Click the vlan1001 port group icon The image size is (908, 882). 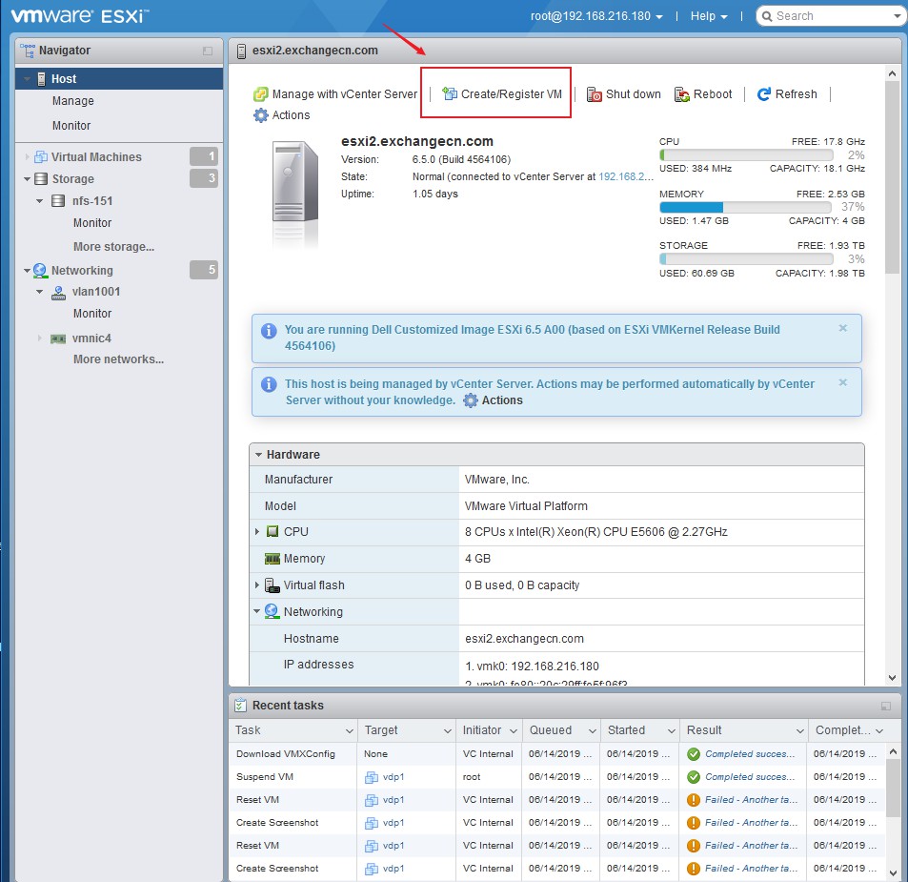point(58,293)
